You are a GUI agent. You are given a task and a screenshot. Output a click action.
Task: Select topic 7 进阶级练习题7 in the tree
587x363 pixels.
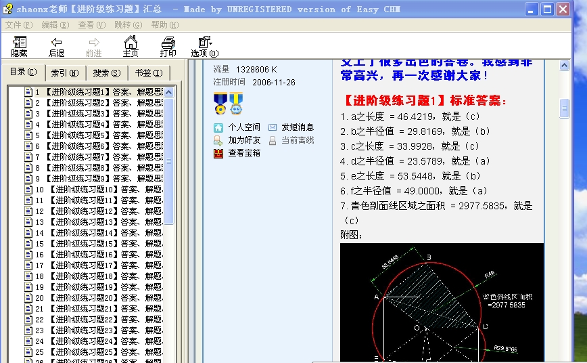click(99, 157)
